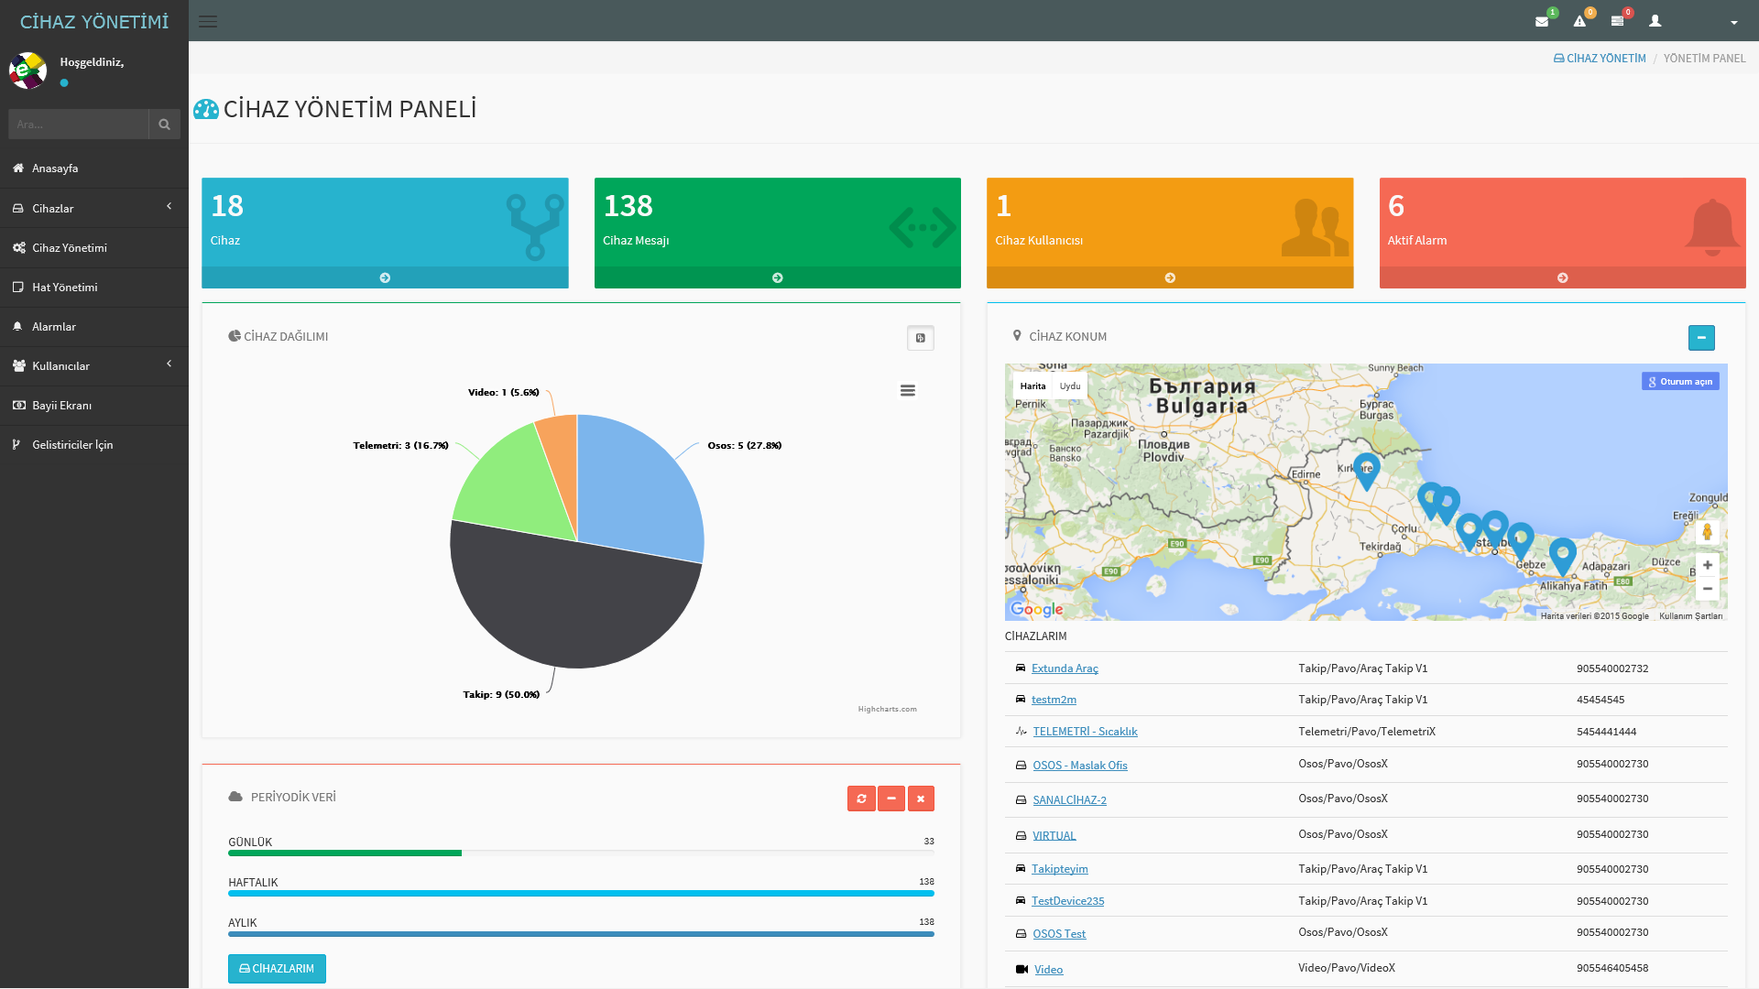
Task: Open Cihaz Yönetimi in sidebar
Action: (94, 248)
